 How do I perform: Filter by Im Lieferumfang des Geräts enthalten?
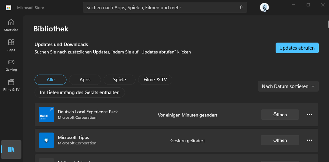[80, 93]
